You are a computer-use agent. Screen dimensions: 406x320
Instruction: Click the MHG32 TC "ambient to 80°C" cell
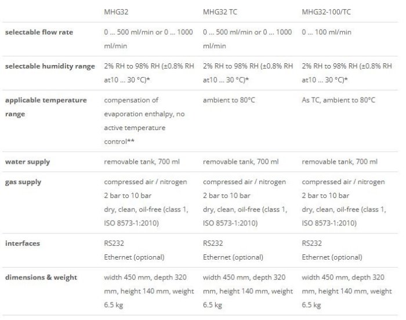pos(229,100)
